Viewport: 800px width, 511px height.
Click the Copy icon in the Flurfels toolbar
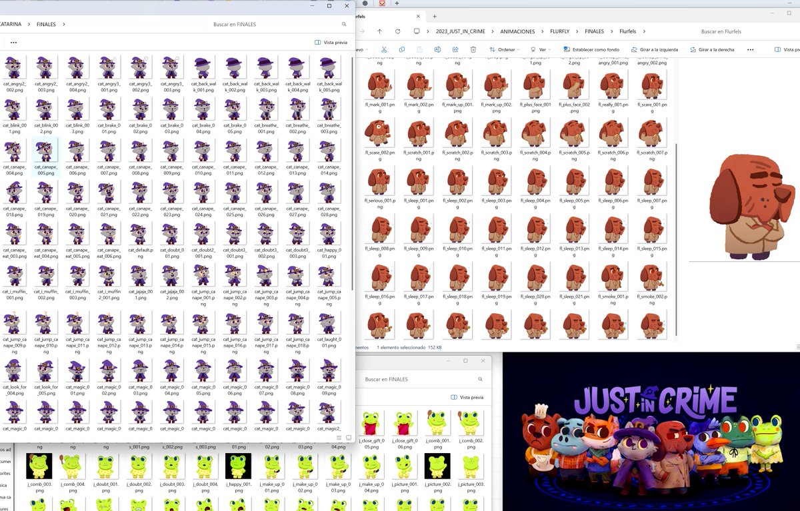[x=401, y=49]
